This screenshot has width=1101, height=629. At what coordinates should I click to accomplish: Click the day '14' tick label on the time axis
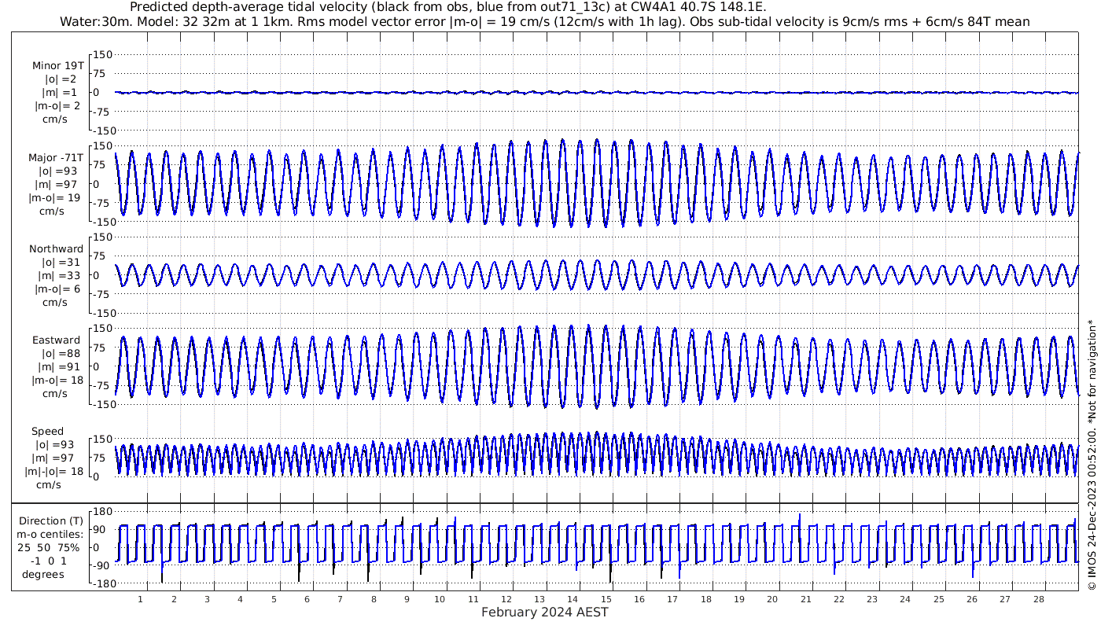(x=573, y=599)
